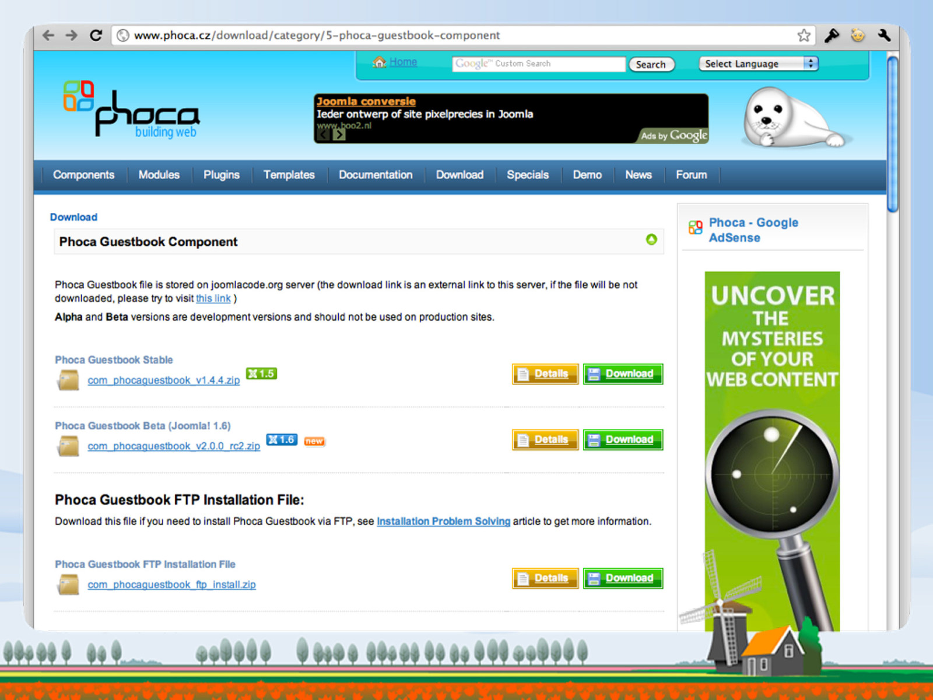Click the Phoca building web logo
This screenshot has height=700, width=933.
click(131, 109)
